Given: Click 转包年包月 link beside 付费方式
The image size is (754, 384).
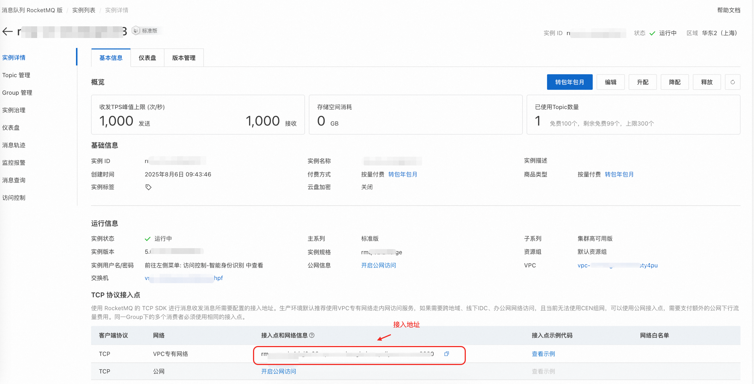Looking at the screenshot, I should coord(403,174).
